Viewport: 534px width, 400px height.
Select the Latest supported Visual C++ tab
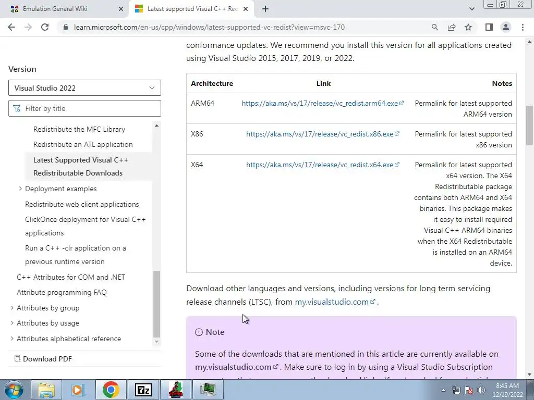[x=191, y=9]
